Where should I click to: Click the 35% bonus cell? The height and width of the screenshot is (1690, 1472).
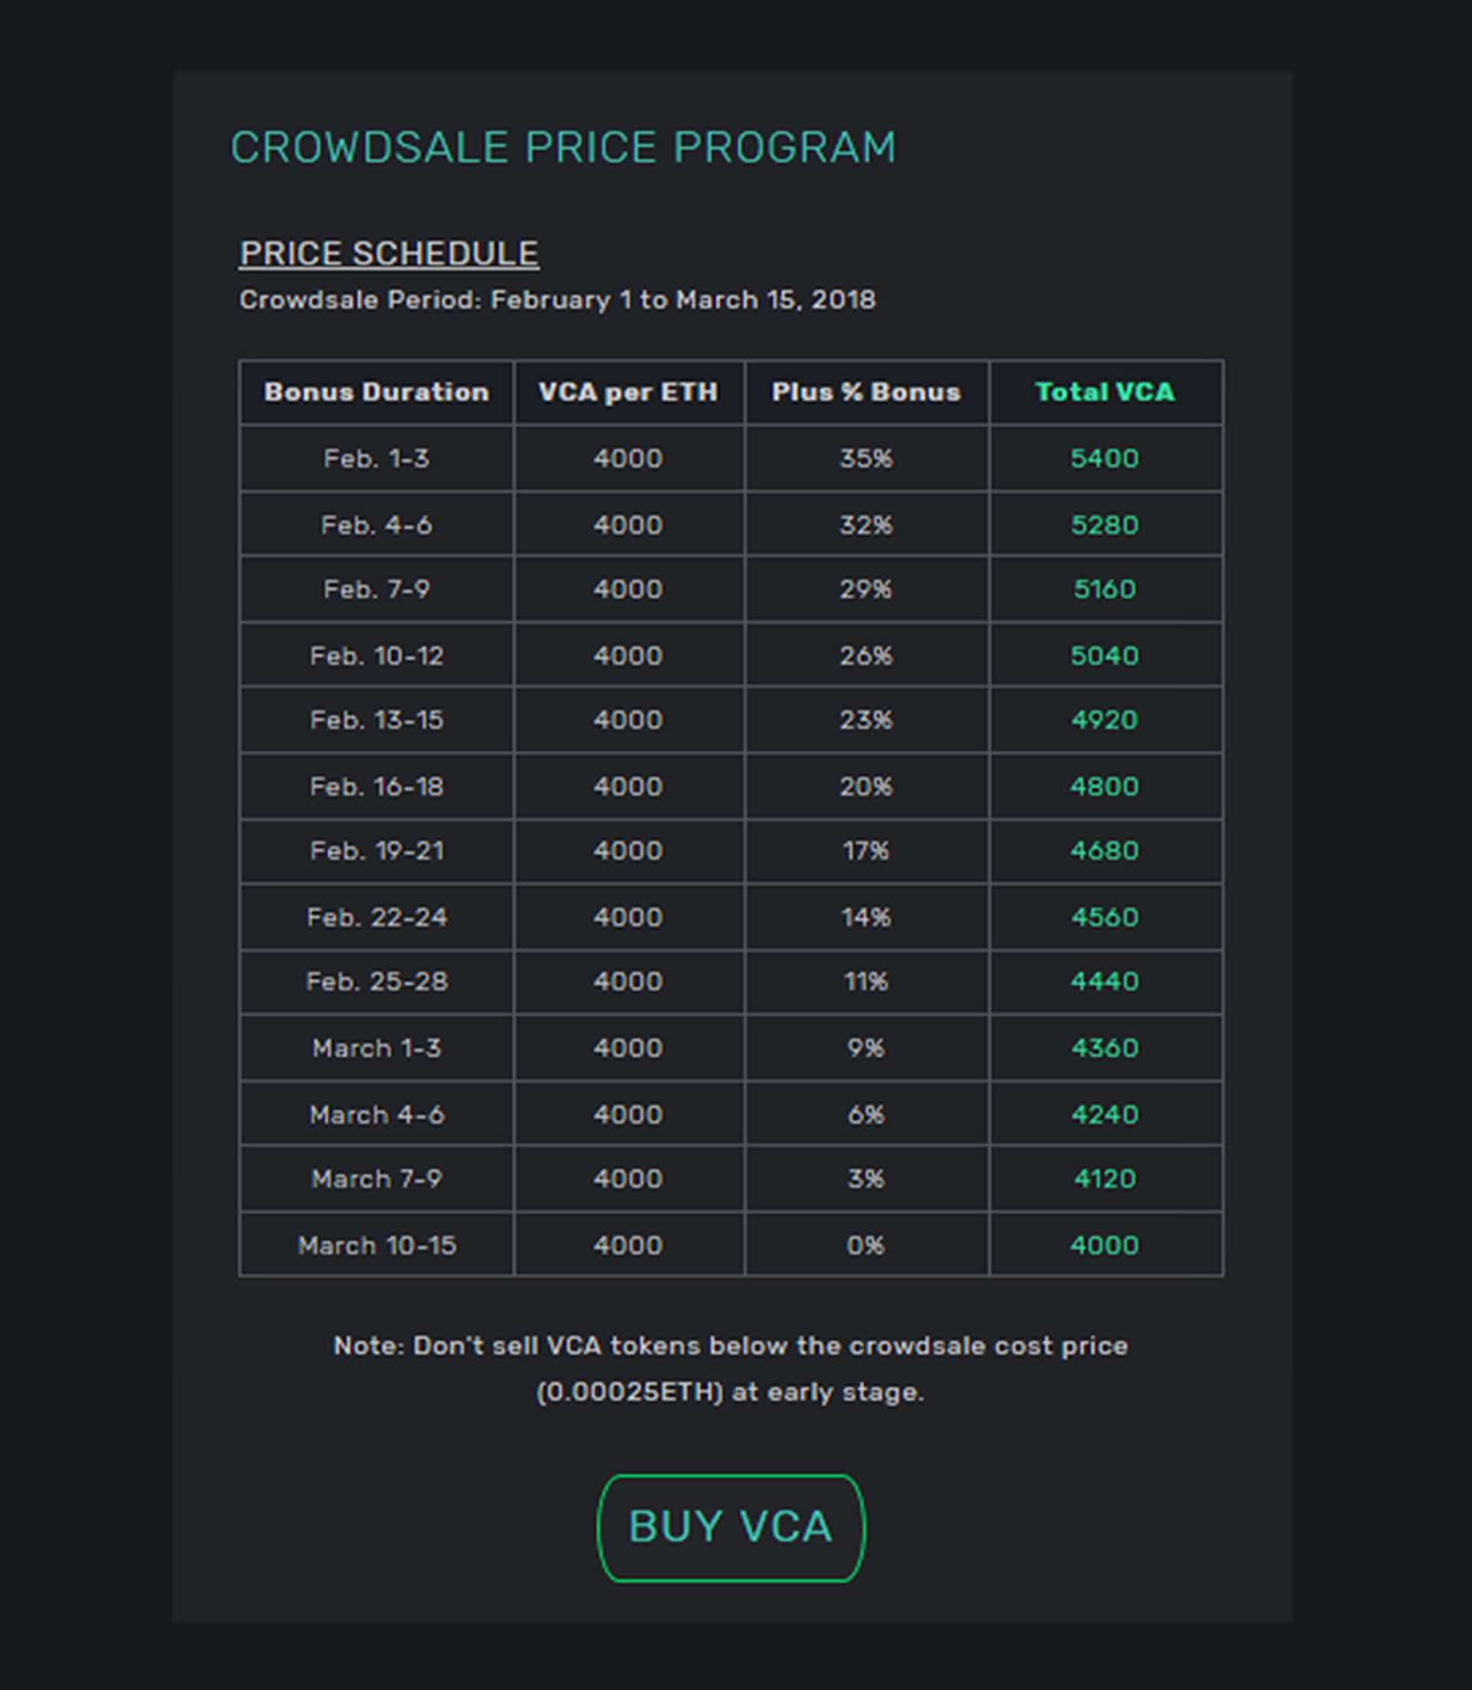point(866,458)
